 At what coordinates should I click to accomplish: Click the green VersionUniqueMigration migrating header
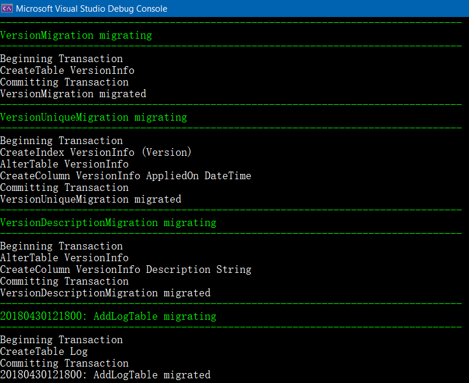coord(94,117)
